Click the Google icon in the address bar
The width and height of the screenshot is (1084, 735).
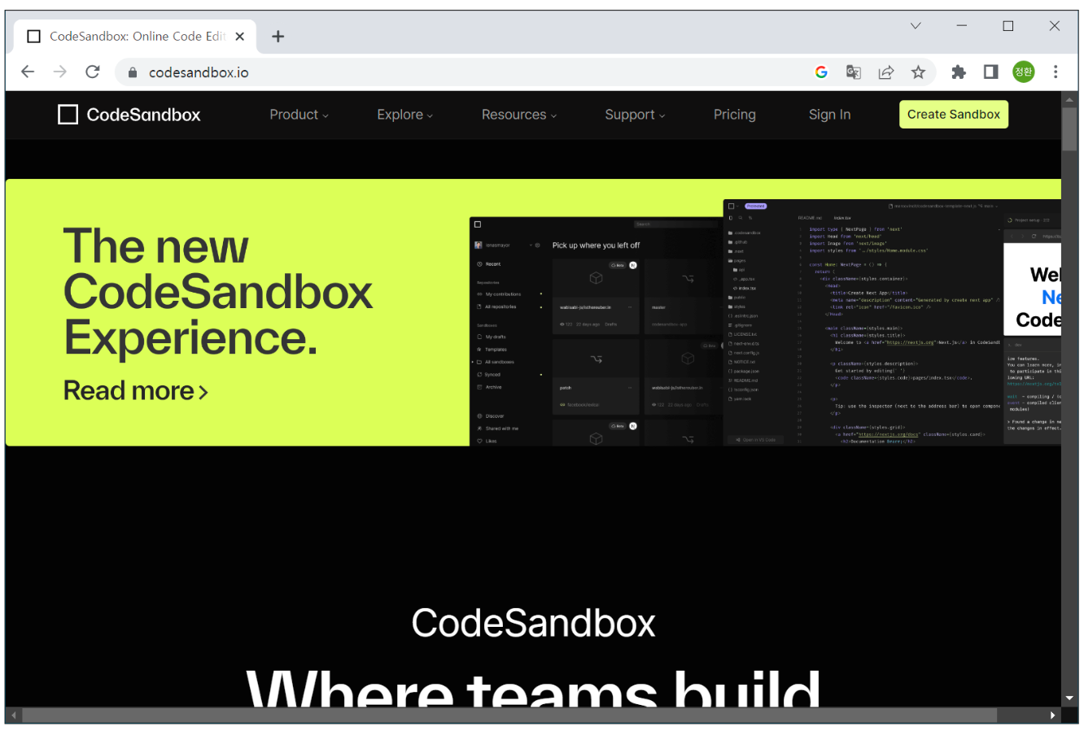821,72
